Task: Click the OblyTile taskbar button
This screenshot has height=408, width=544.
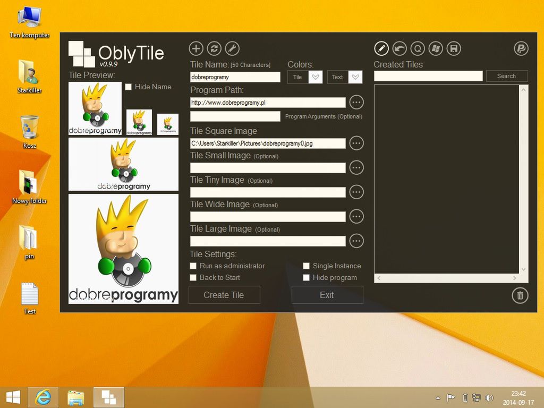Action: click(x=108, y=397)
